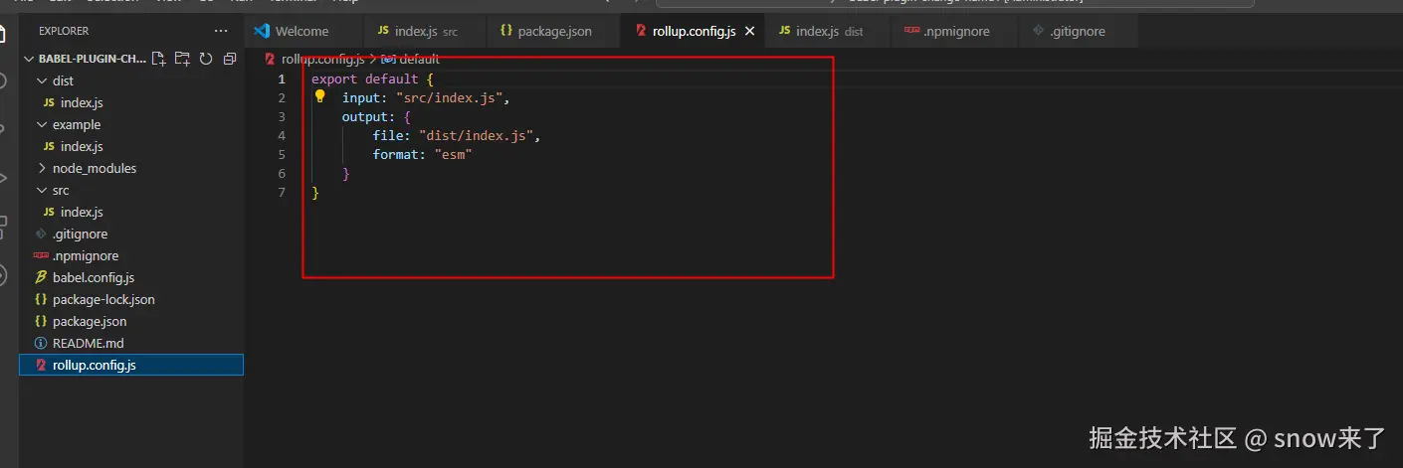Switch to the index.js dist tab
The width and height of the screenshot is (1403, 468).
827,31
